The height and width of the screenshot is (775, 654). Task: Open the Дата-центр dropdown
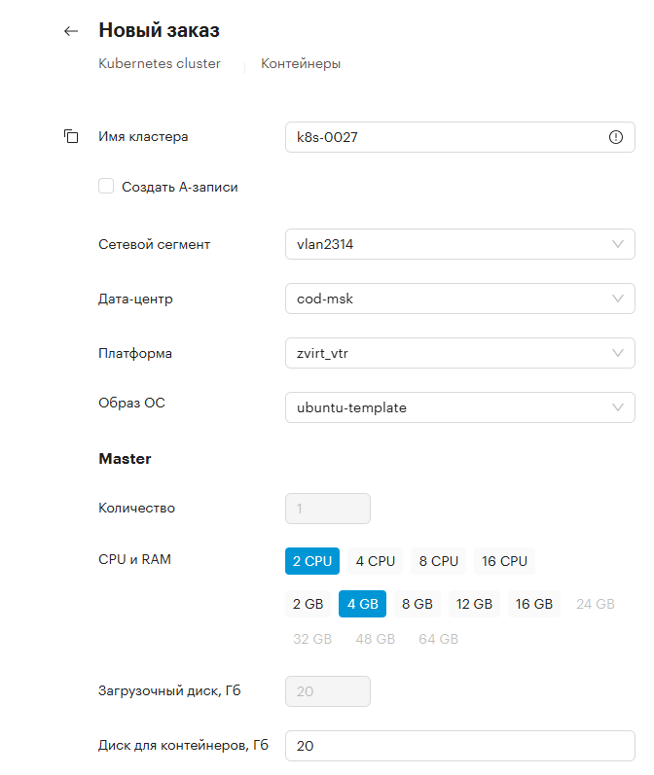[x=460, y=298]
